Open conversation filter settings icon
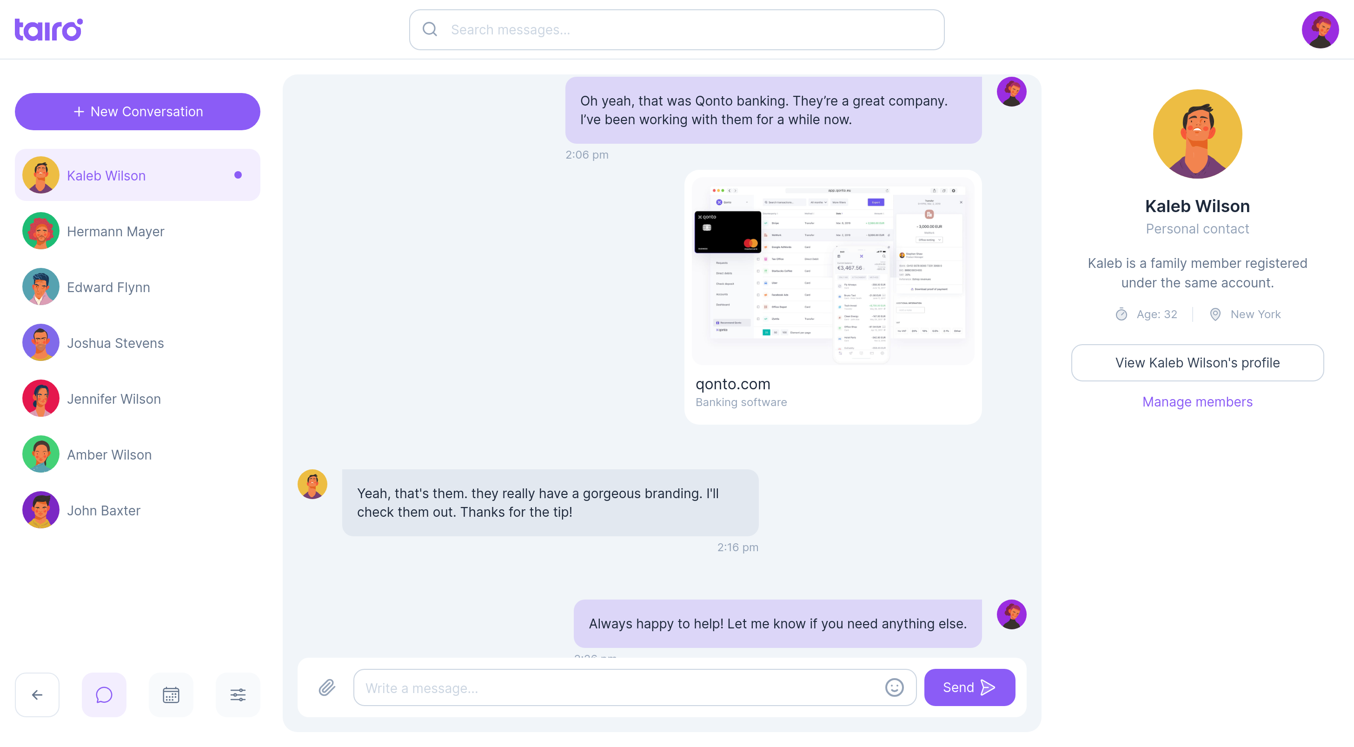 click(x=238, y=694)
